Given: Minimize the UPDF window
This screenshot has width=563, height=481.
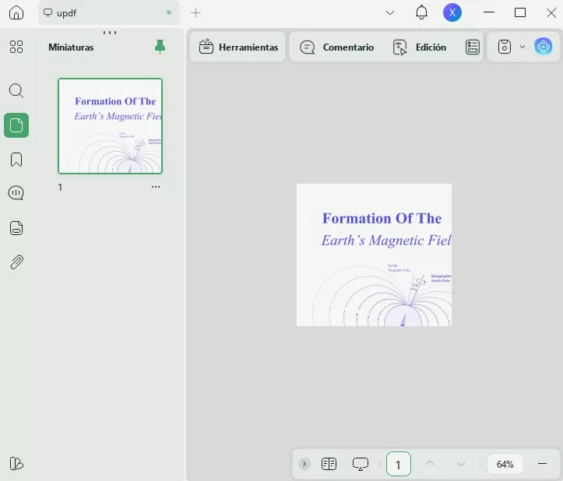Looking at the screenshot, I should 489,12.
